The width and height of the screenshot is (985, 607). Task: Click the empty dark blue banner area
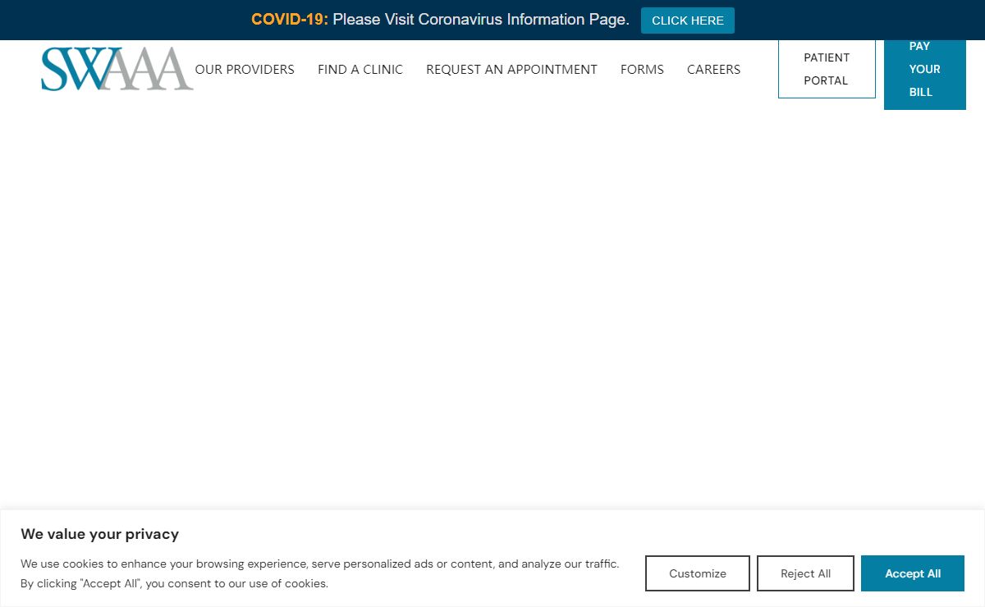pyautogui.click(x=862, y=20)
